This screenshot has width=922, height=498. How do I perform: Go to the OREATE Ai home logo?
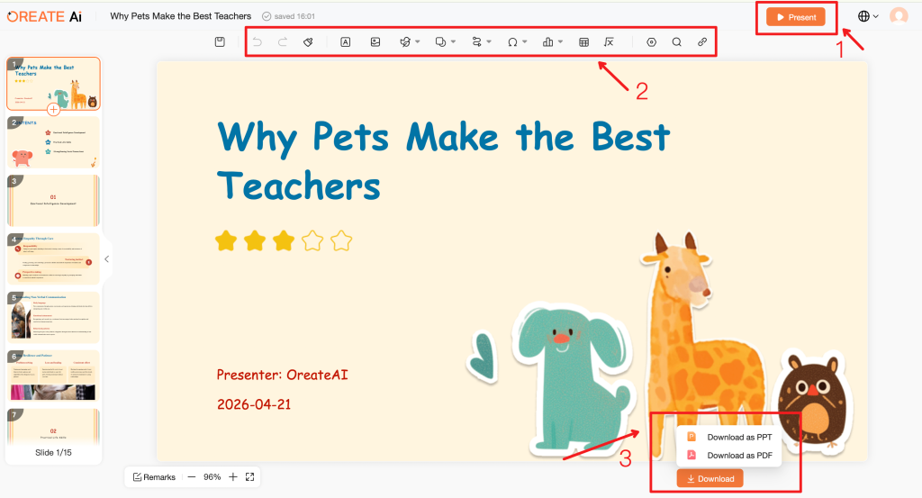[x=44, y=16]
